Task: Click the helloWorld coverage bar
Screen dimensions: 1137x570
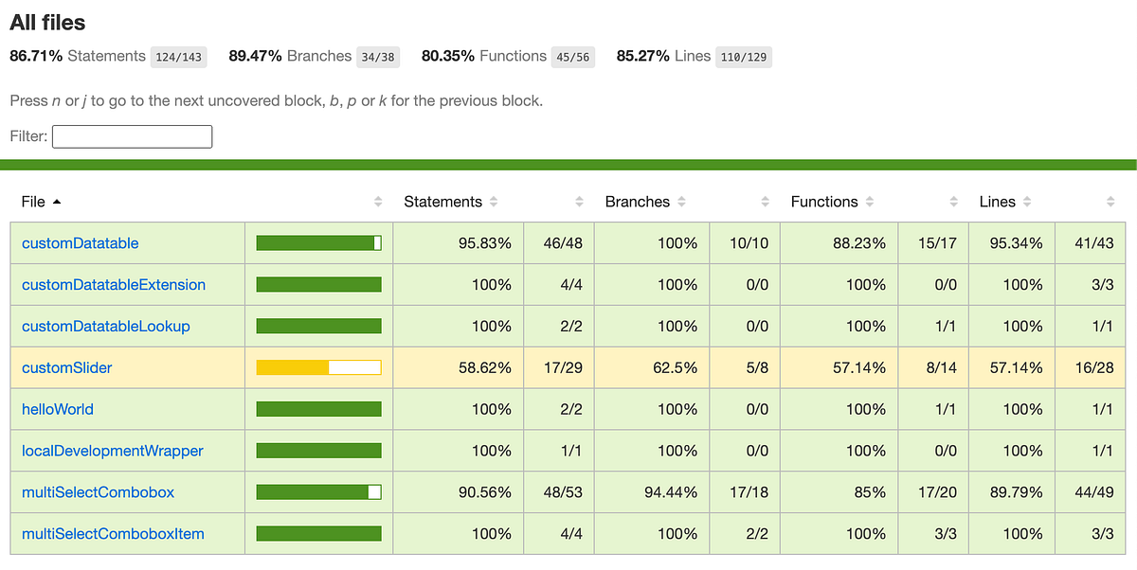Action: tap(318, 410)
